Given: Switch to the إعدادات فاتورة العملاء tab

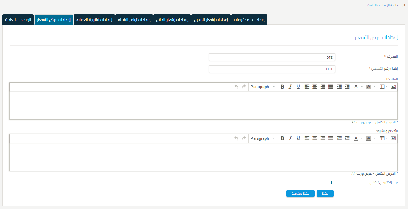Looking at the screenshot, I should tap(94, 20).
